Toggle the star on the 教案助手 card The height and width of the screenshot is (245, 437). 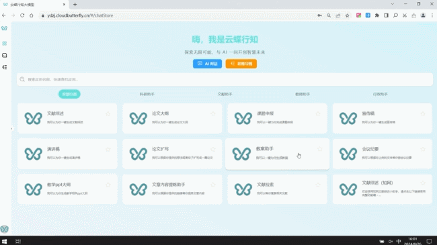pyautogui.click(x=320, y=149)
